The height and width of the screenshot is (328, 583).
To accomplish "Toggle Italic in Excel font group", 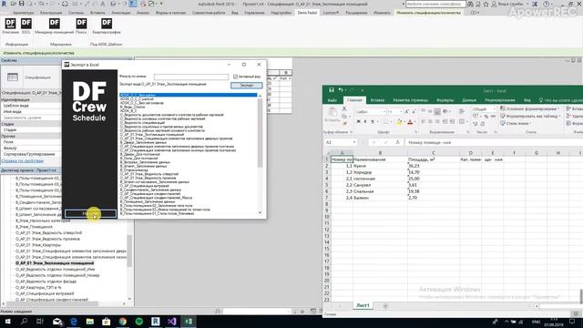I will [x=365, y=121].
